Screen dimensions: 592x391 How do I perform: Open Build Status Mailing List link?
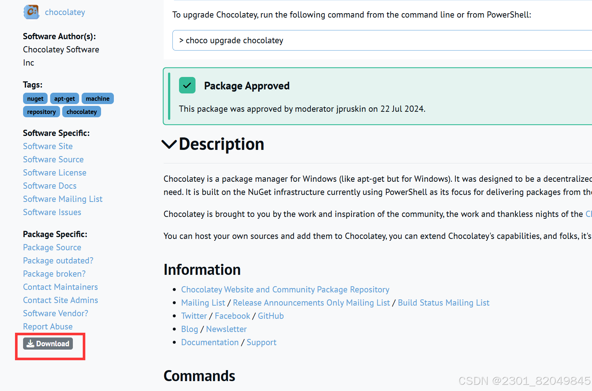click(x=444, y=303)
